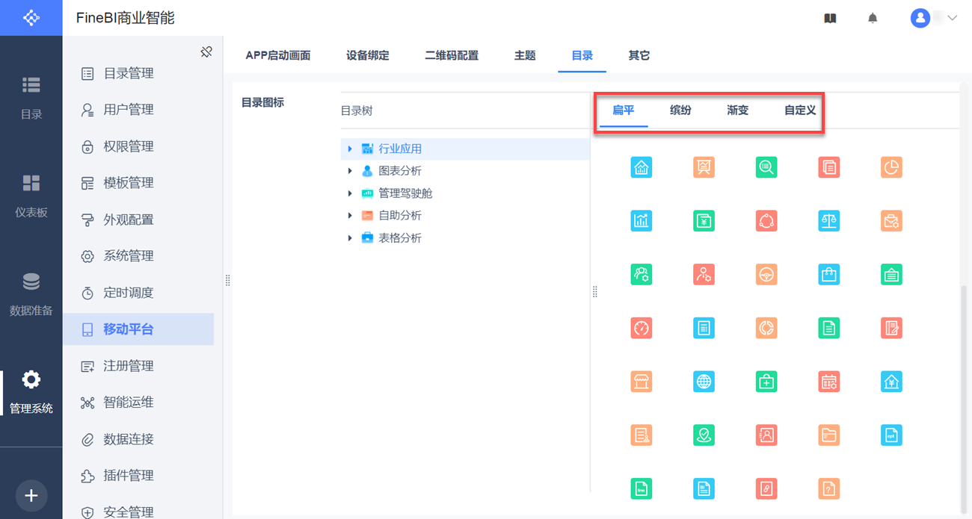Select the green medical kit icon
The image size is (972, 519).
[766, 382]
